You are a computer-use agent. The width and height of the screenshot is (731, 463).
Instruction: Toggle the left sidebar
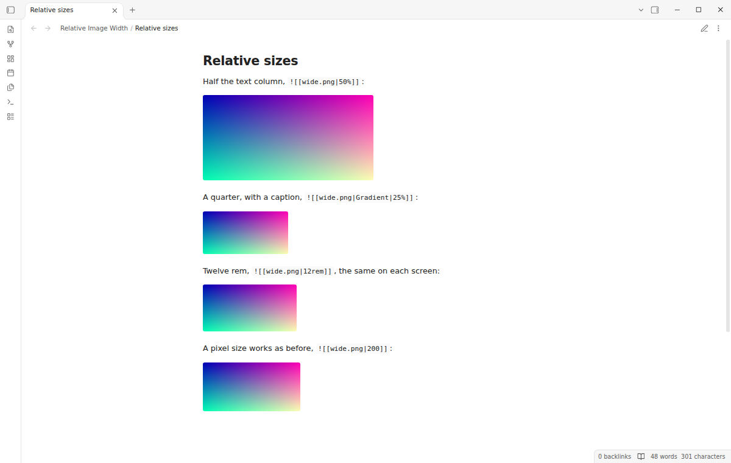10,10
